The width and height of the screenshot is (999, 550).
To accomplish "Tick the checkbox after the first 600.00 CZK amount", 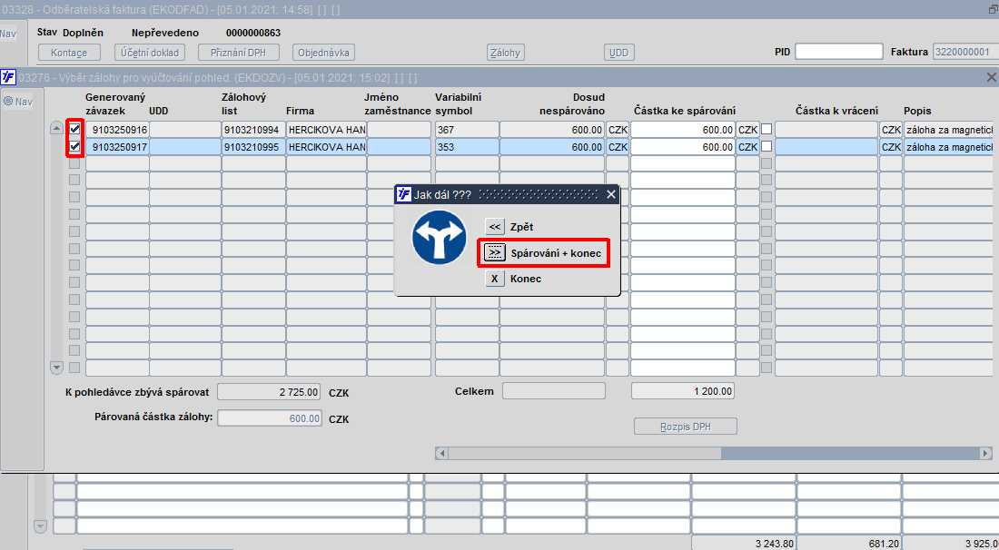I will (767, 129).
